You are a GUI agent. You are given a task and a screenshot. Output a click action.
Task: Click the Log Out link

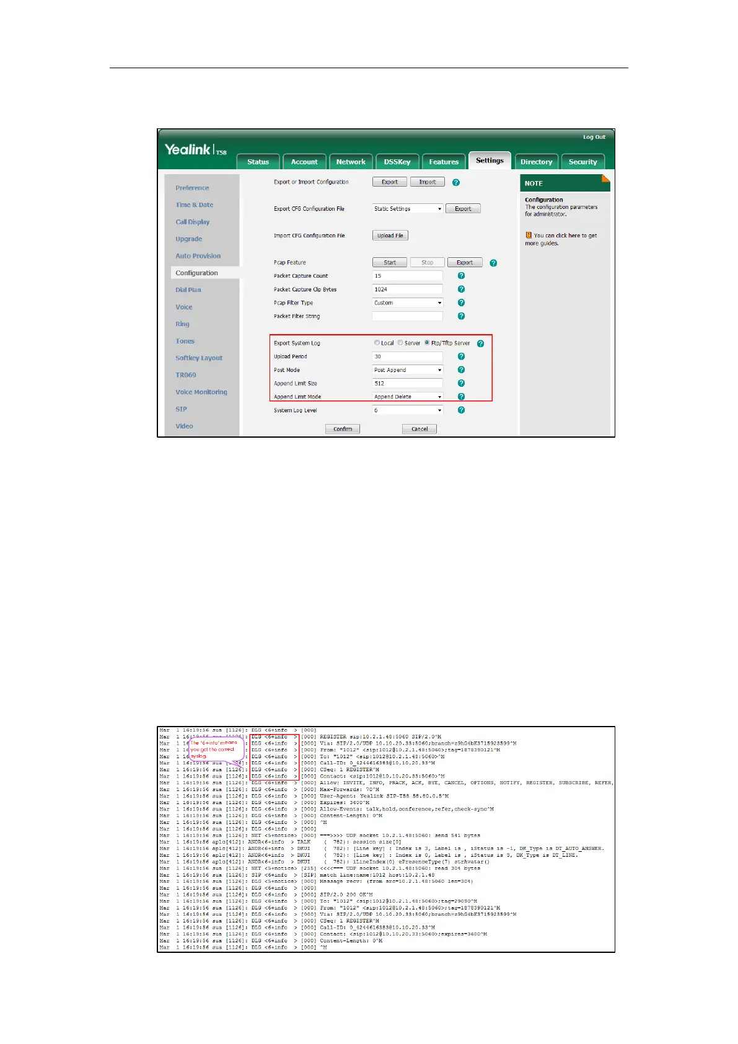594,137
